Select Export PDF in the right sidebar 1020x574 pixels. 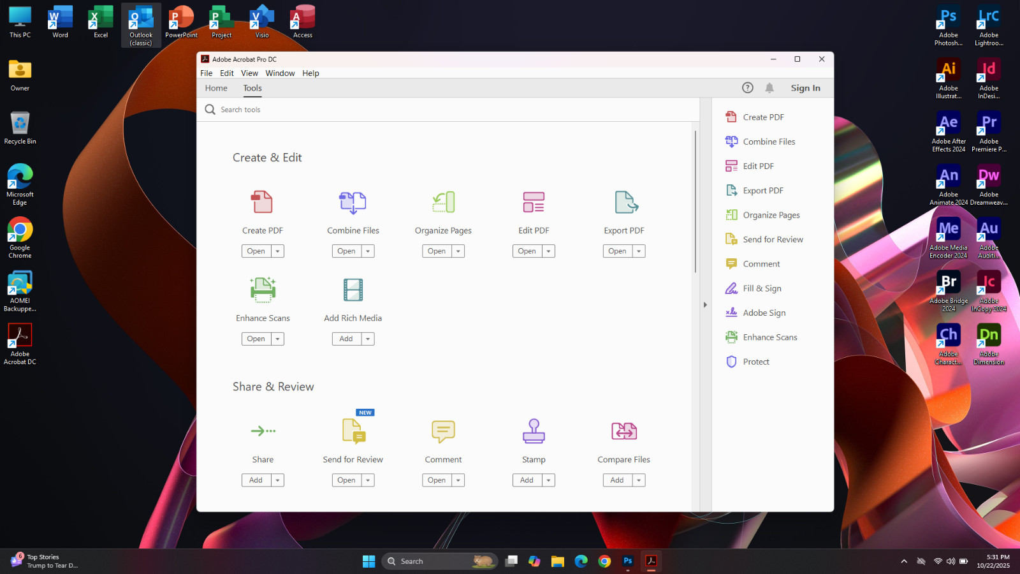point(755,191)
